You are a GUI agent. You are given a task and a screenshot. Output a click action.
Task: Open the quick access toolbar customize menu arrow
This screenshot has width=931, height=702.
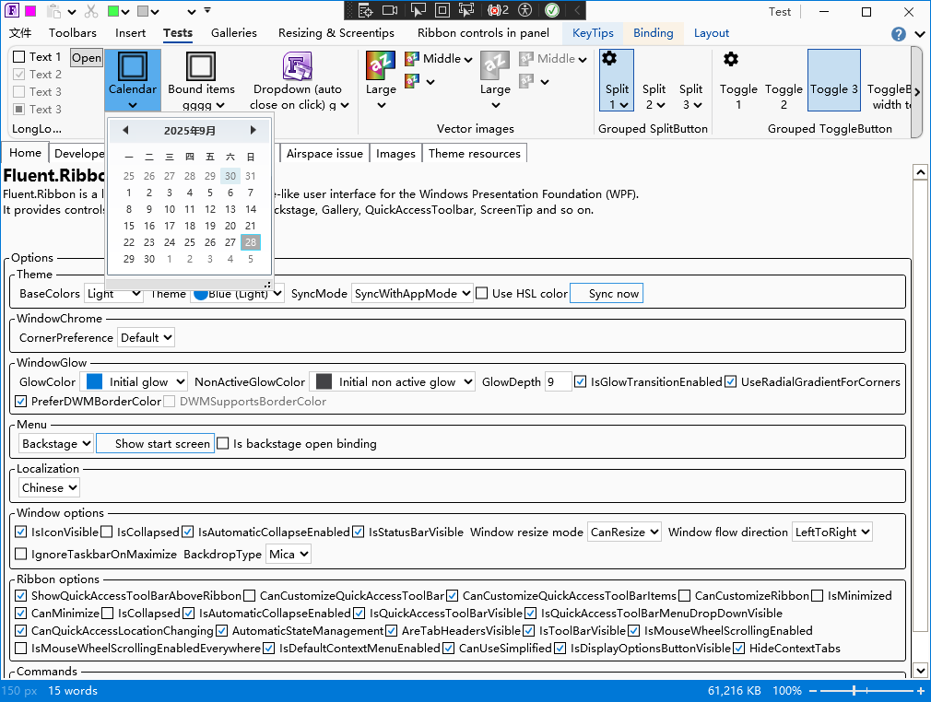pyautogui.click(x=207, y=11)
